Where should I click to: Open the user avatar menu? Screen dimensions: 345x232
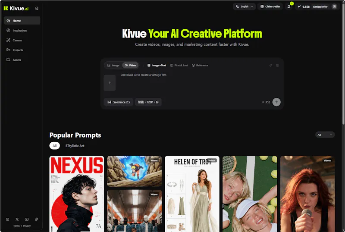(334, 6)
